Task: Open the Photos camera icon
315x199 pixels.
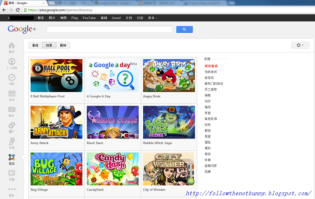Action: (x=11, y=110)
